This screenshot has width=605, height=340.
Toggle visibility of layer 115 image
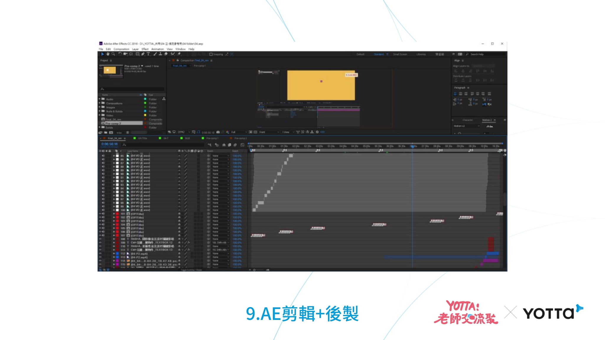[100, 264]
